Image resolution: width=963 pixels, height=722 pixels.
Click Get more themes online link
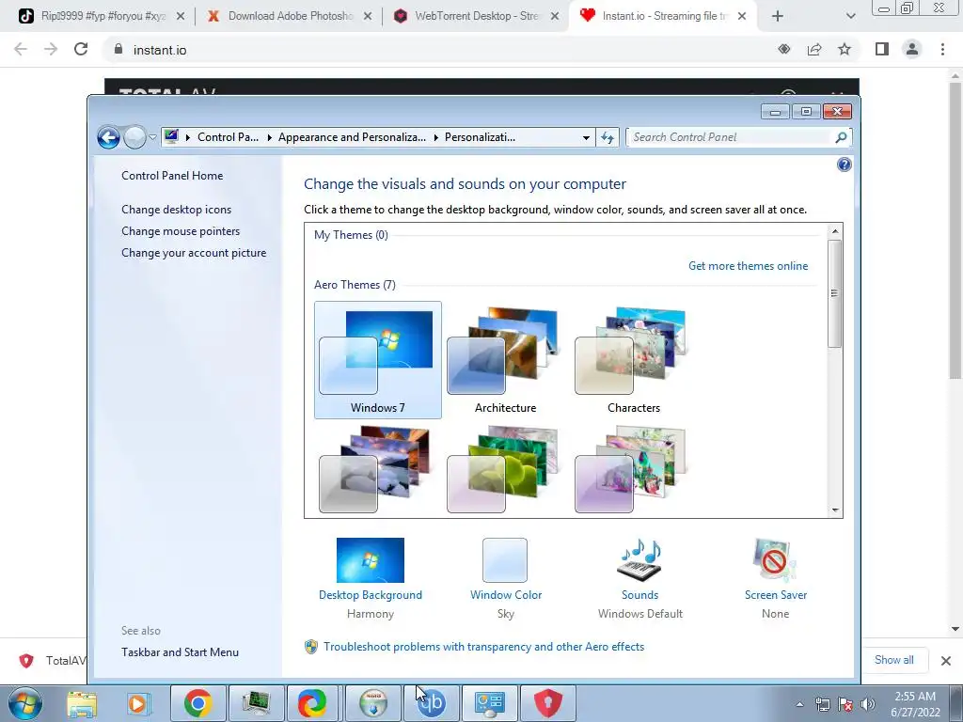click(748, 266)
